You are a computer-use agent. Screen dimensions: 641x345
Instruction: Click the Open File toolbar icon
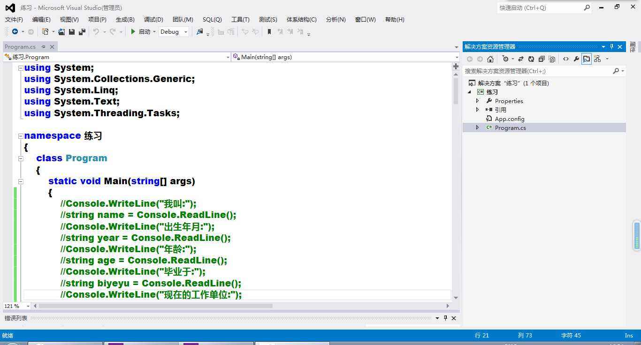[x=61, y=32]
